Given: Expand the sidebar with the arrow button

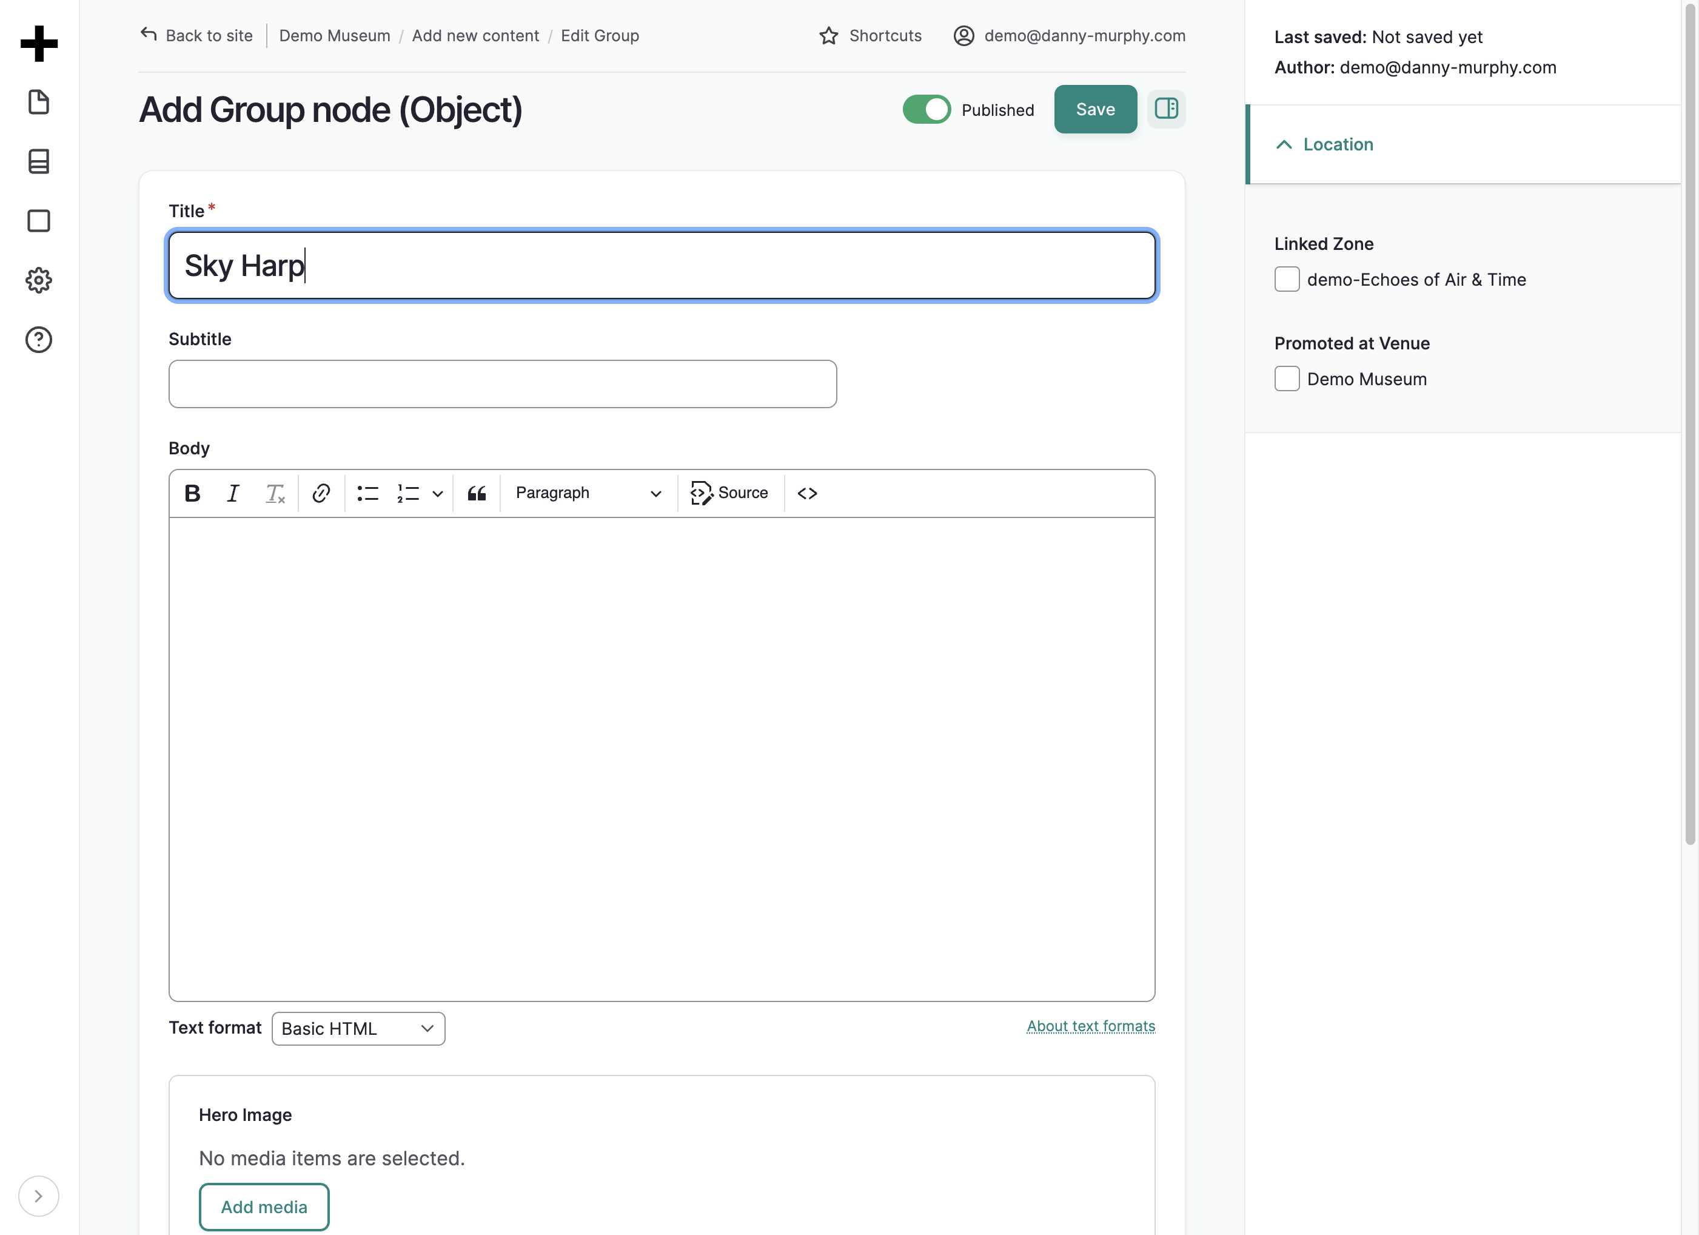Looking at the screenshot, I should [38, 1196].
